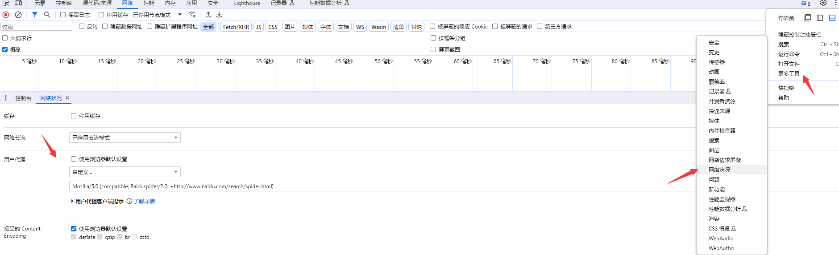The image size is (839, 255).
Task: Click the user agent string text field
Action: (x=357, y=186)
